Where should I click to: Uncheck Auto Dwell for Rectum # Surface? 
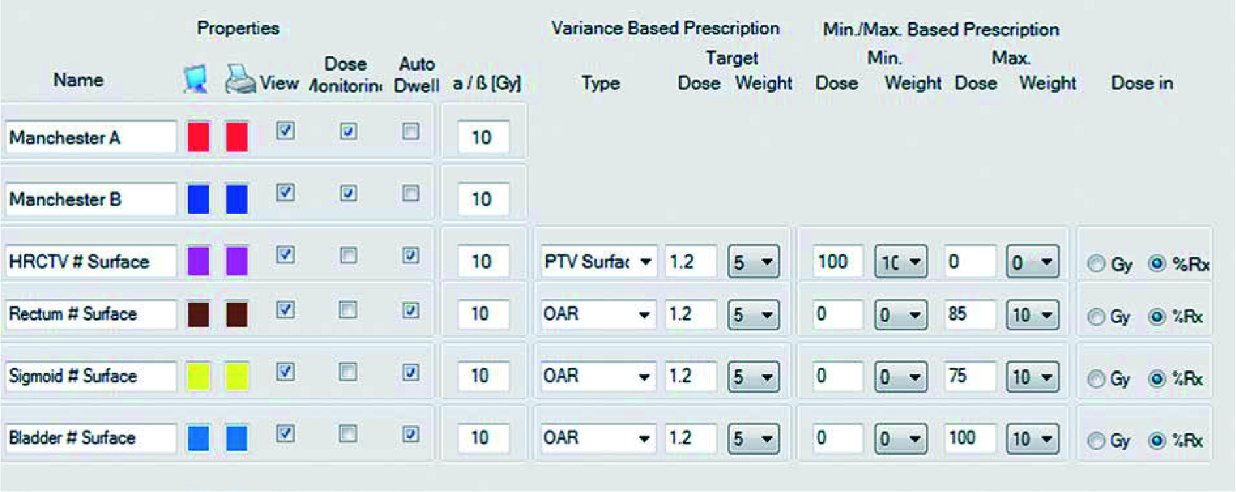[410, 310]
